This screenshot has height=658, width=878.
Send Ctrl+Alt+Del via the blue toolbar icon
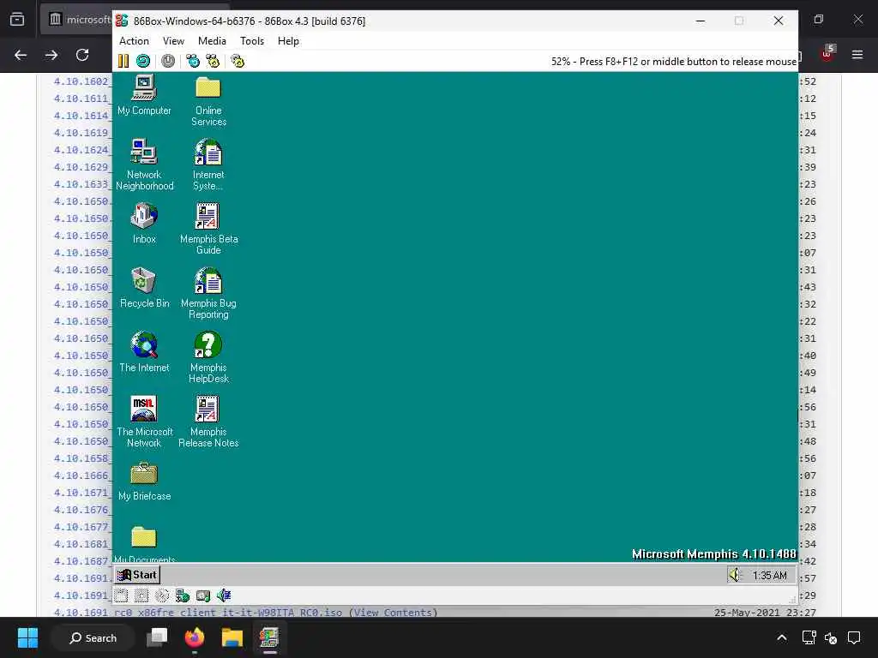pos(193,61)
